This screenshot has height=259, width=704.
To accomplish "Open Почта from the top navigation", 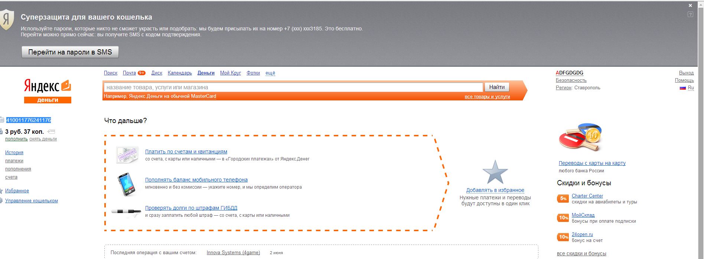I will click(129, 73).
